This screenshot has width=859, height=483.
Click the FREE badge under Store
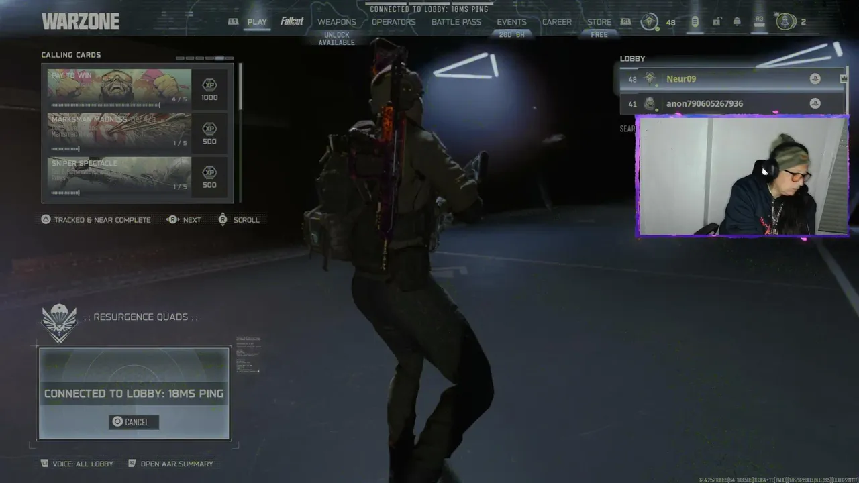(x=599, y=34)
